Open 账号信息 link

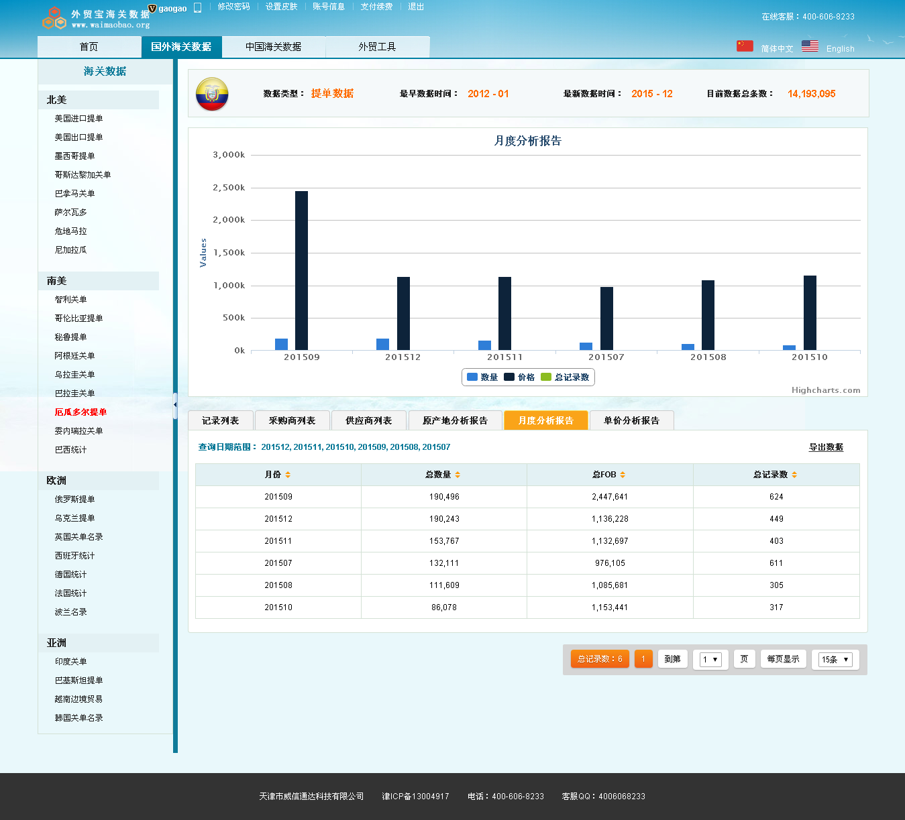(x=329, y=7)
